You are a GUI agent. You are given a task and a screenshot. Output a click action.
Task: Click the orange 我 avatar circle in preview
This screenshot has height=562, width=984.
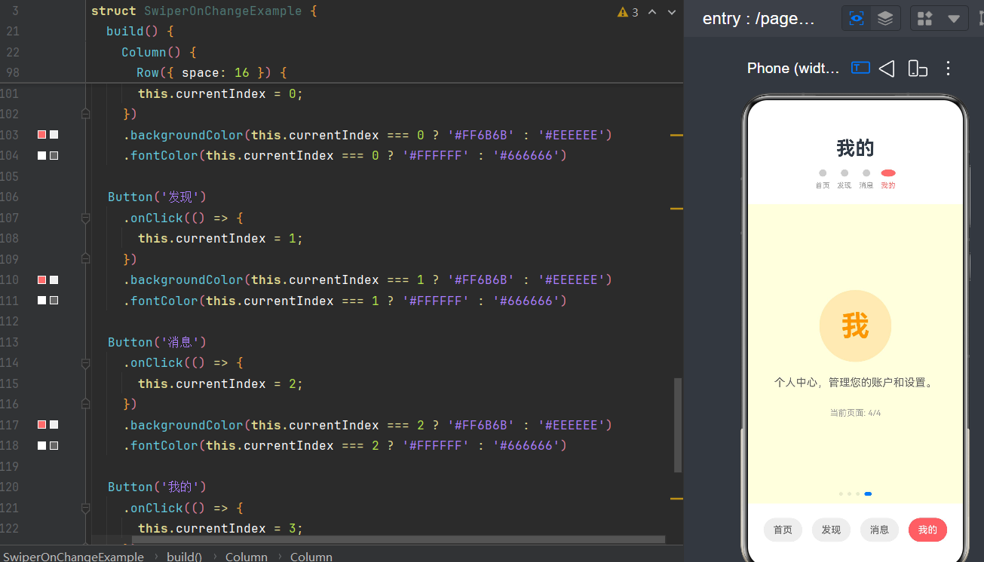click(855, 325)
